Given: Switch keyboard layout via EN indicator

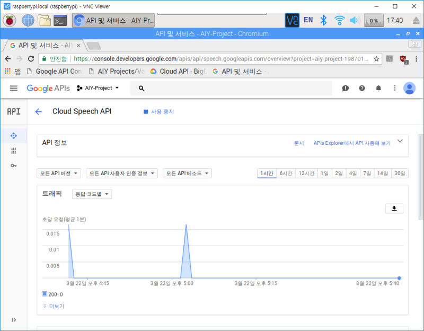Looking at the screenshot, I should [308, 20].
